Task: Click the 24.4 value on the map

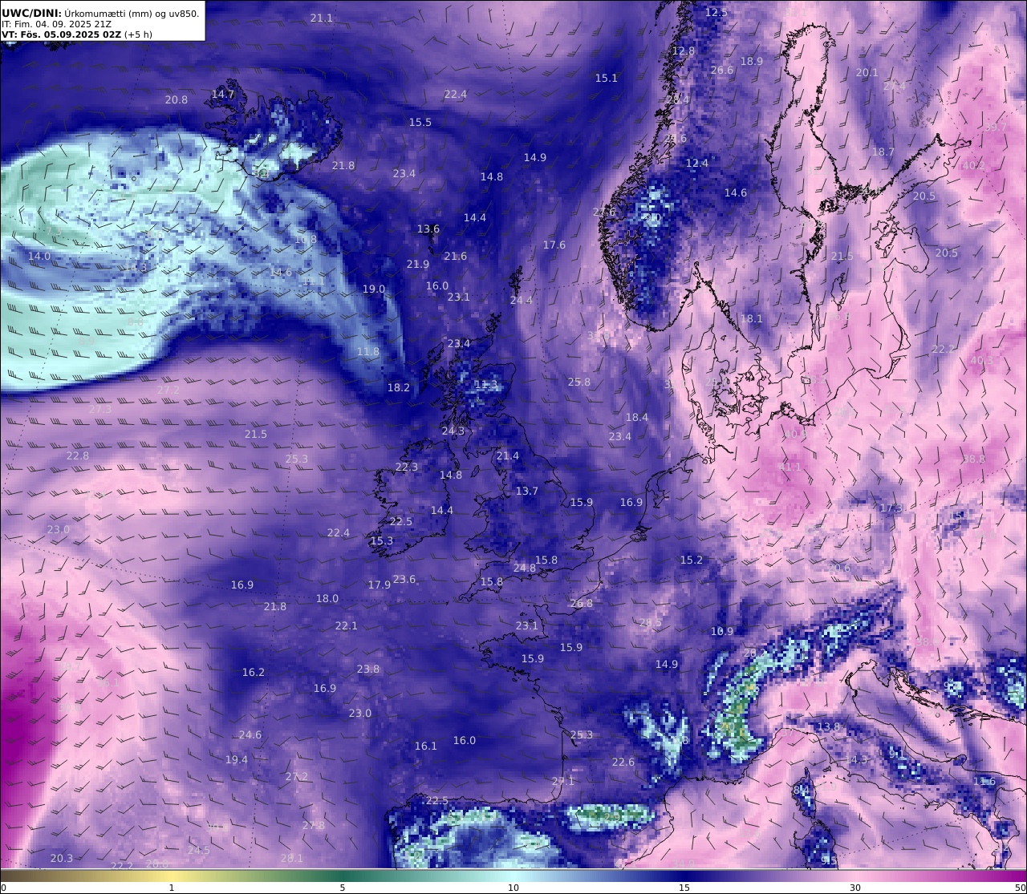Action: [x=522, y=300]
